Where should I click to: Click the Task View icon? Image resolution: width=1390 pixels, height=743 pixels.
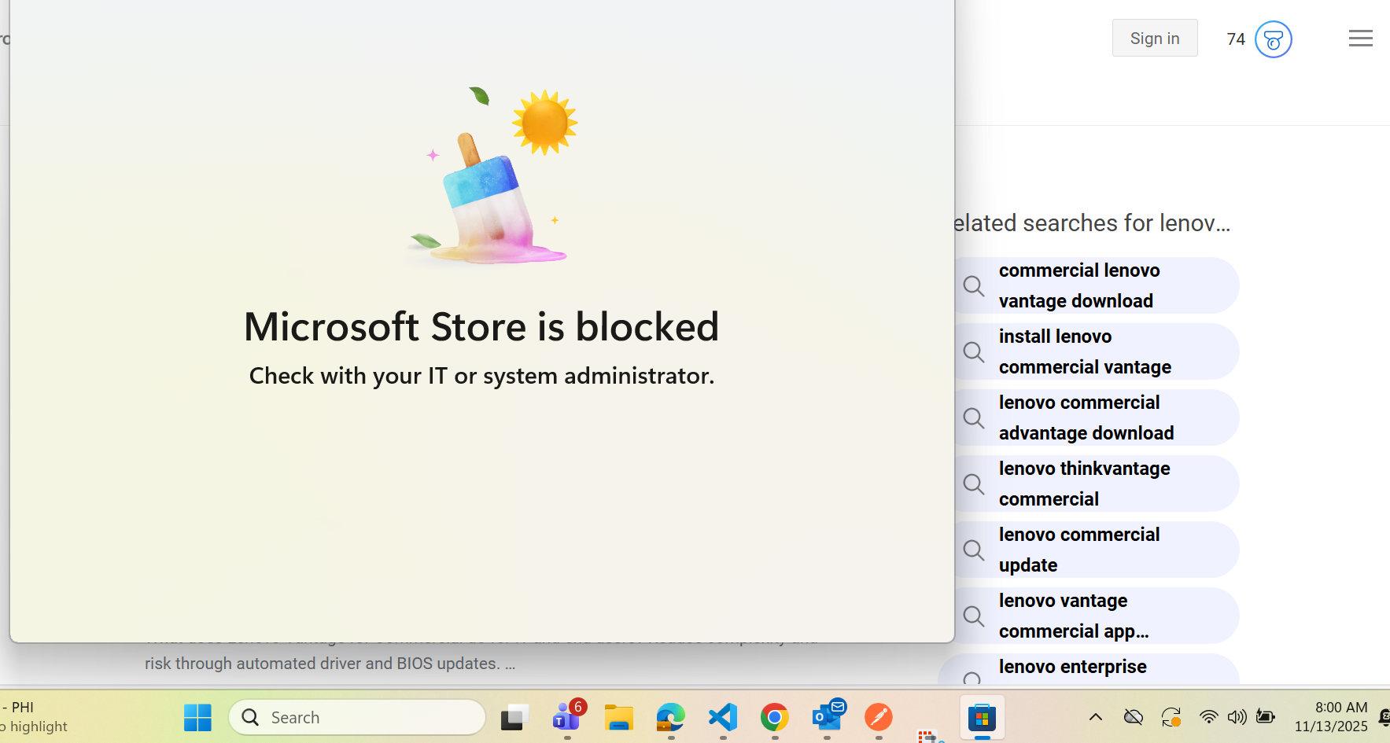[x=515, y=717]
